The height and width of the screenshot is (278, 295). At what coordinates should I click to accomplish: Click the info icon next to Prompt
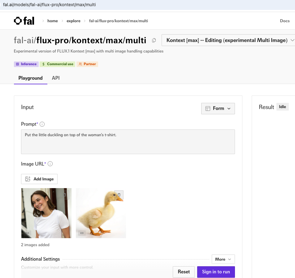coord(42,124)
